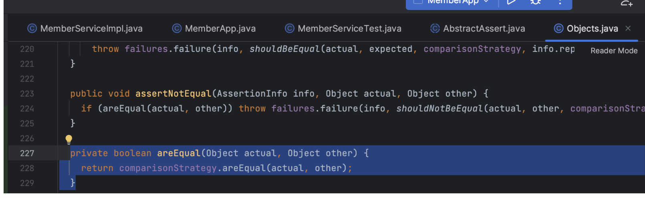The image size is (645, 198).
Task: Close the Objects.java tab
Action: [628, 28]
